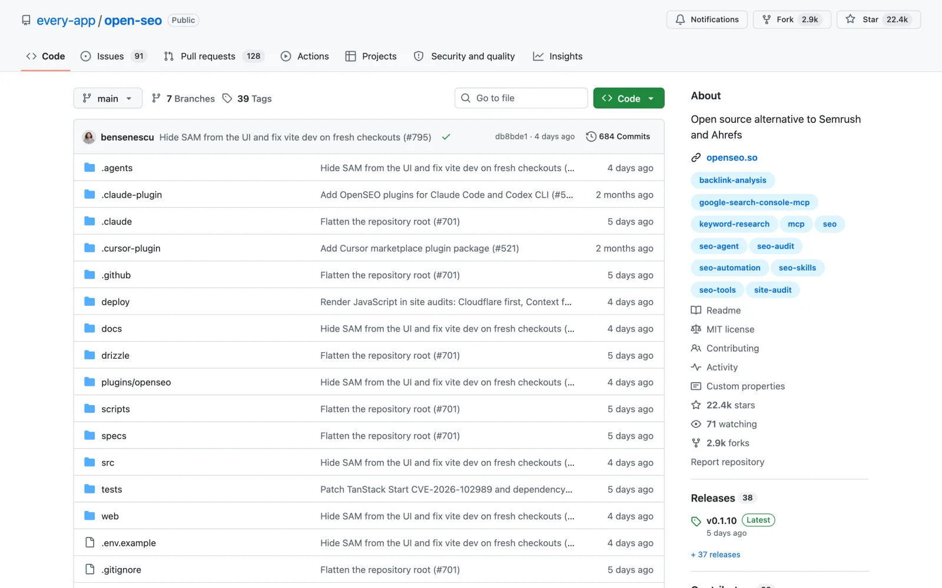This screenshot has width=942, height=588.
Task: Click the Activity pulse icon
Action: pyautogui.click(x=696, y=367)
